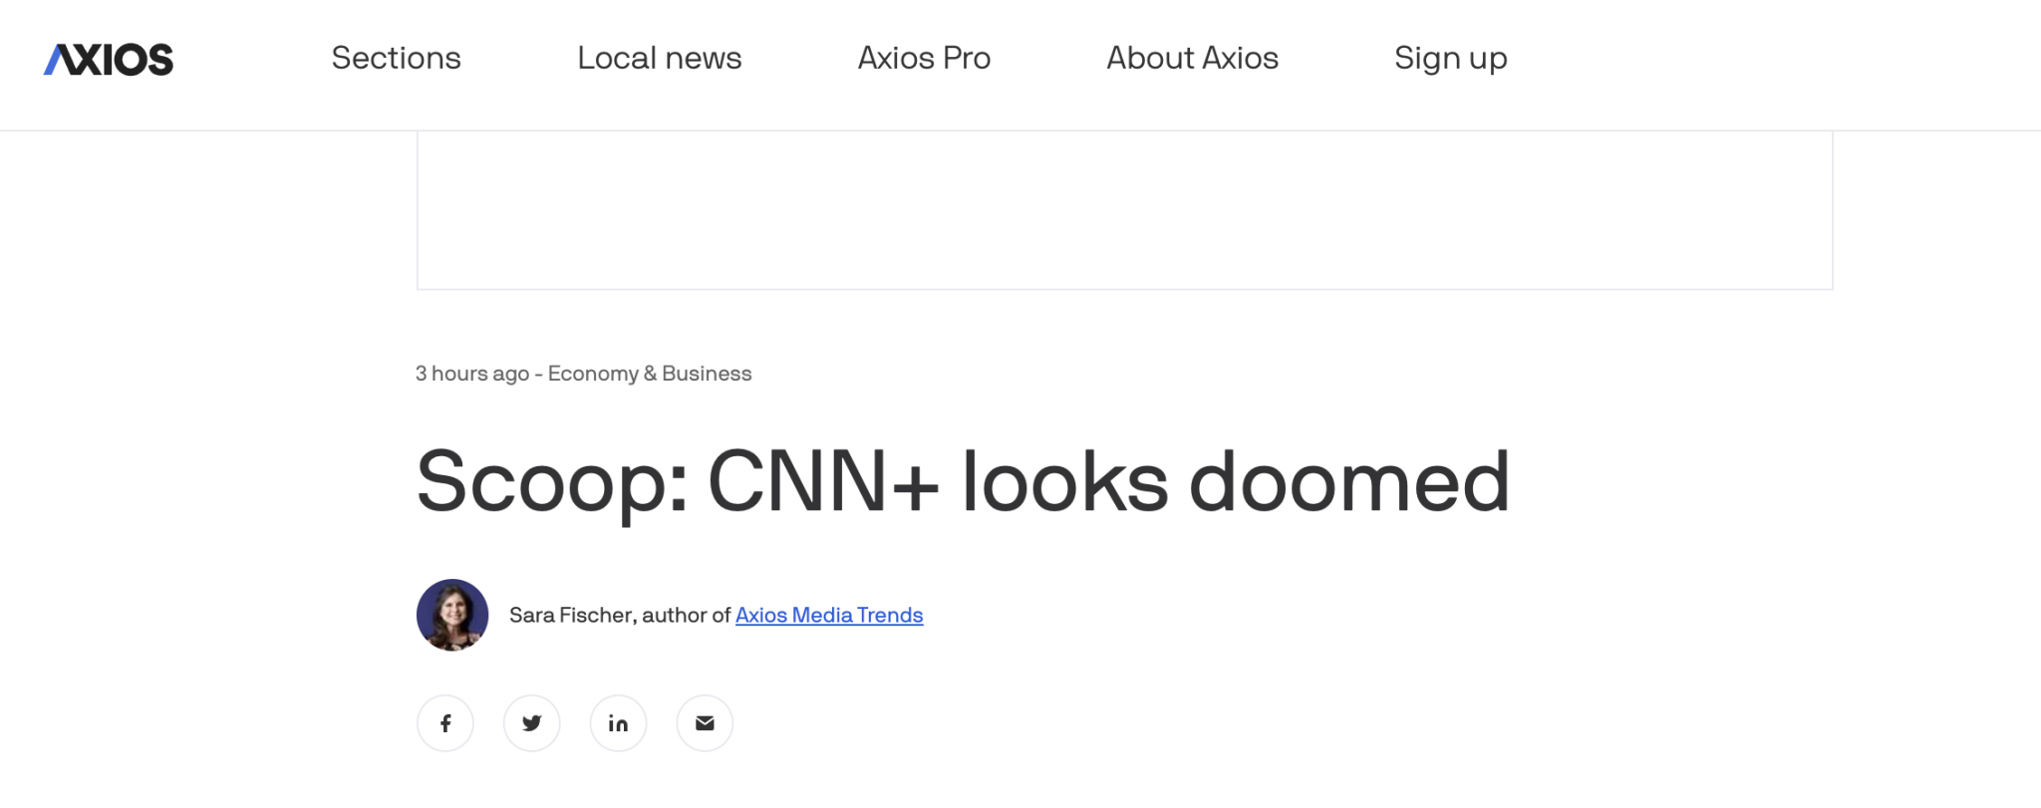2041x808 pixels.
Task: Click Sign up in the navigation
Action: pyautogui.click(x=1450, y=59)
